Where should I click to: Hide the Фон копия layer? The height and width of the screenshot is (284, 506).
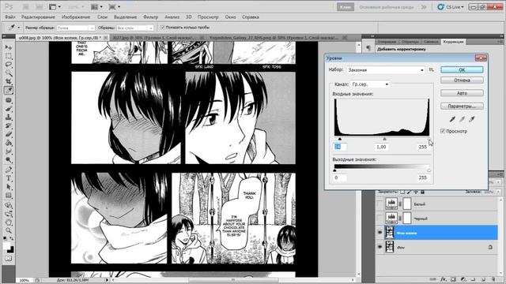(379, 233)
